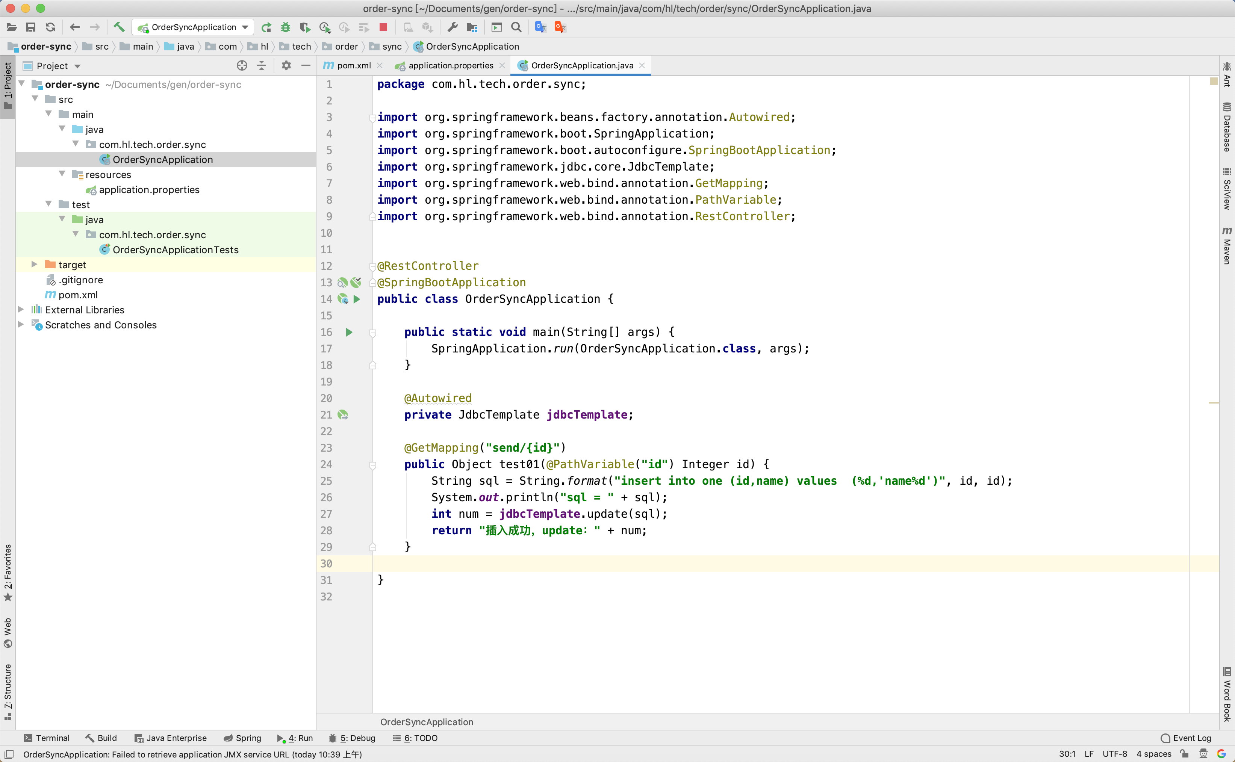
Task: Expand External Libraries node
Action: coord(21,310)
